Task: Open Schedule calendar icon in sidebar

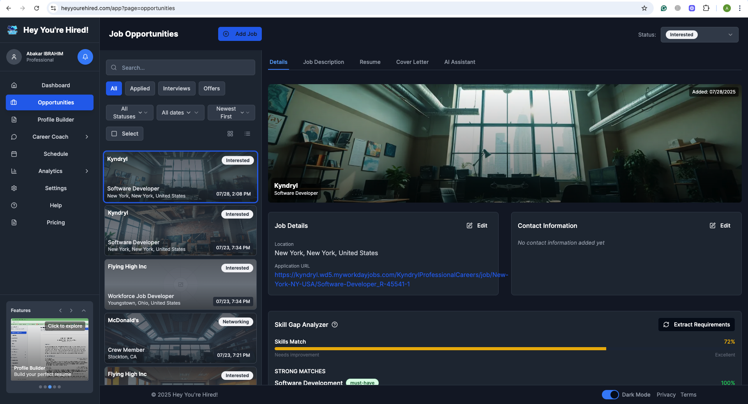Action: [x=14, y=154]
